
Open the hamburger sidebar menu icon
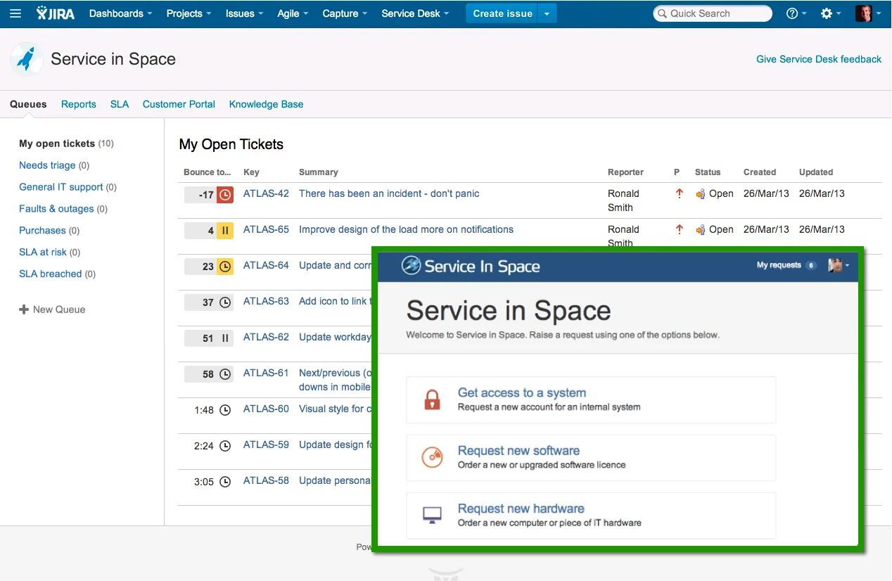[15, 13]
